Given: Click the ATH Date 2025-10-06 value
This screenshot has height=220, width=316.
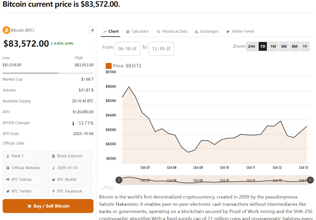Looking at the screenshot, I should (x=83, y=134).
